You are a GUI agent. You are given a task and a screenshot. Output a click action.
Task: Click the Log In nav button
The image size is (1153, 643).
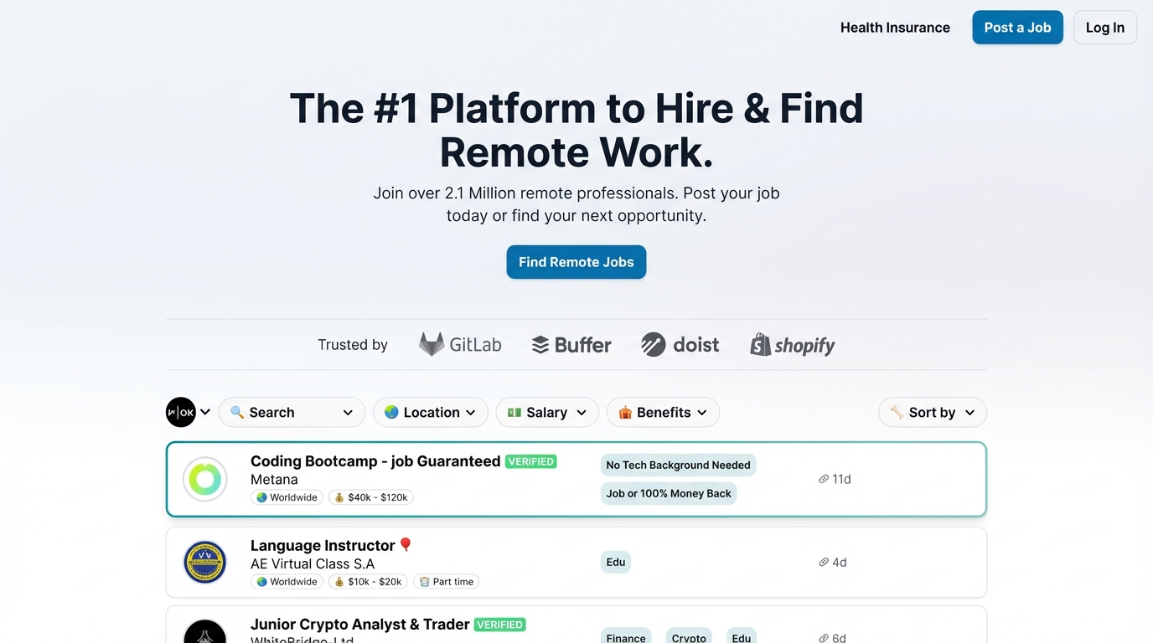coord(1105,28)
